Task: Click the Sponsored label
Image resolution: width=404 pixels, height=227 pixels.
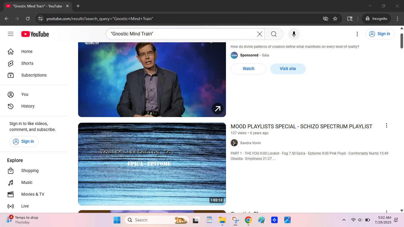Action: pos(249,55)
